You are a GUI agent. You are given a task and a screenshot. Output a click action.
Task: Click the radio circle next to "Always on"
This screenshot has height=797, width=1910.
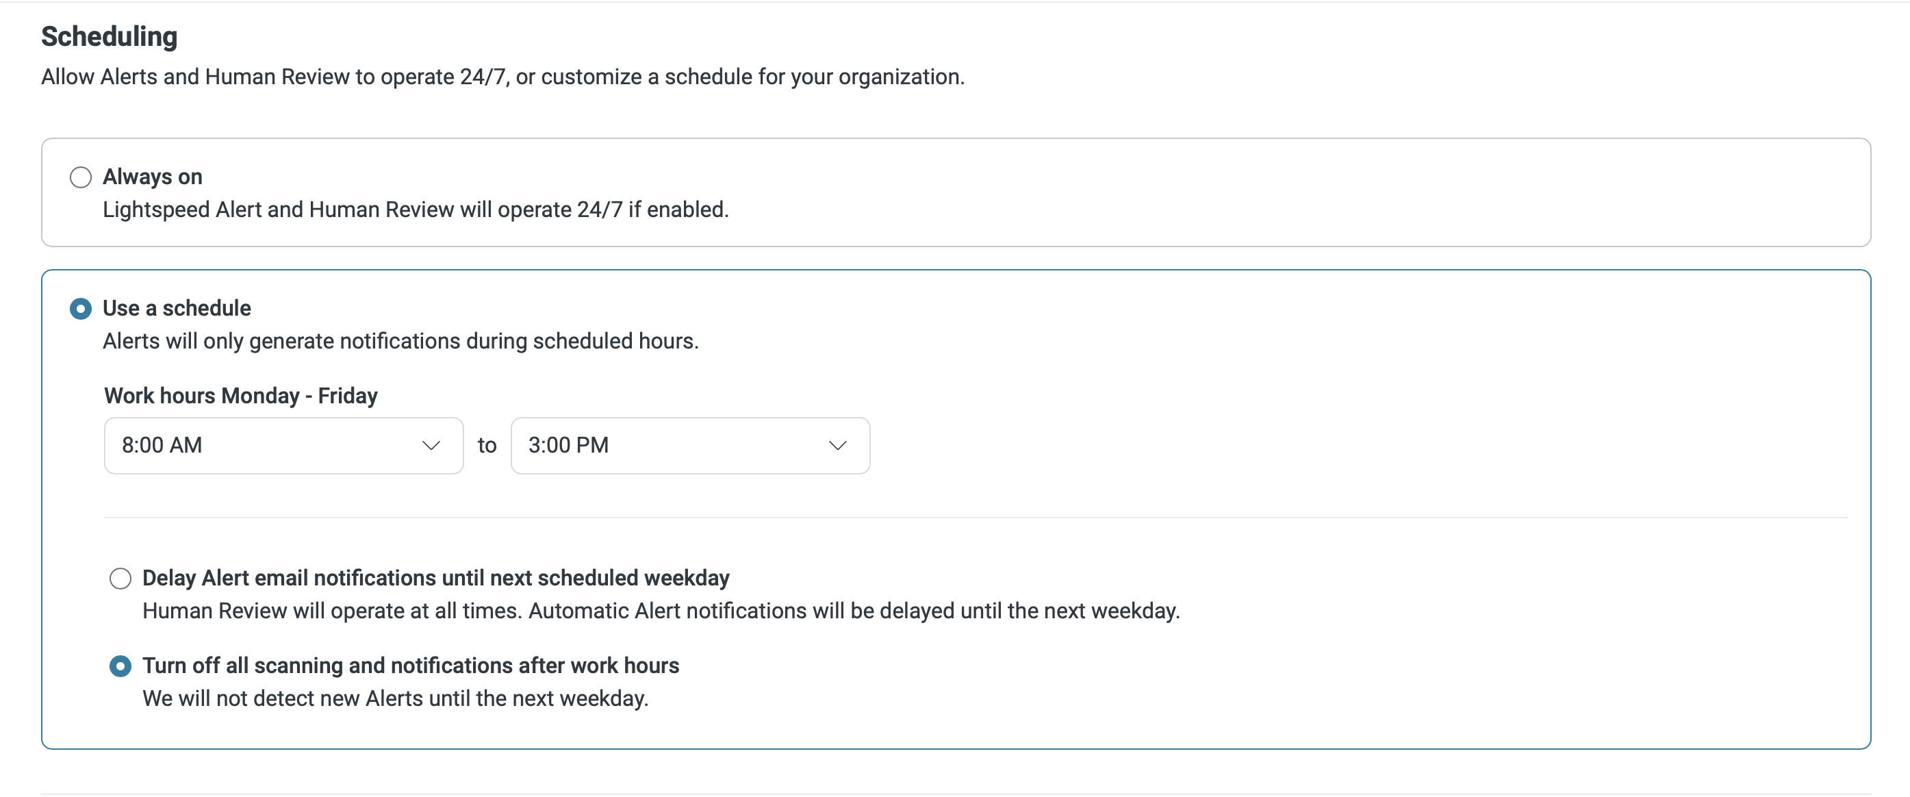(80, 177)
